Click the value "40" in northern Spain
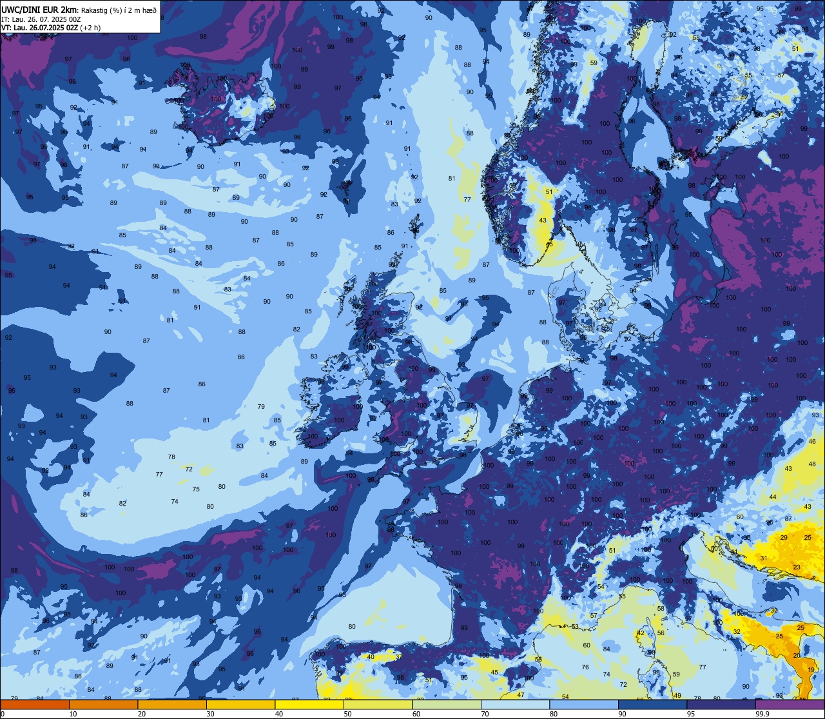The image size is (825, 719). pyautogui.click(x=370, y=657)
